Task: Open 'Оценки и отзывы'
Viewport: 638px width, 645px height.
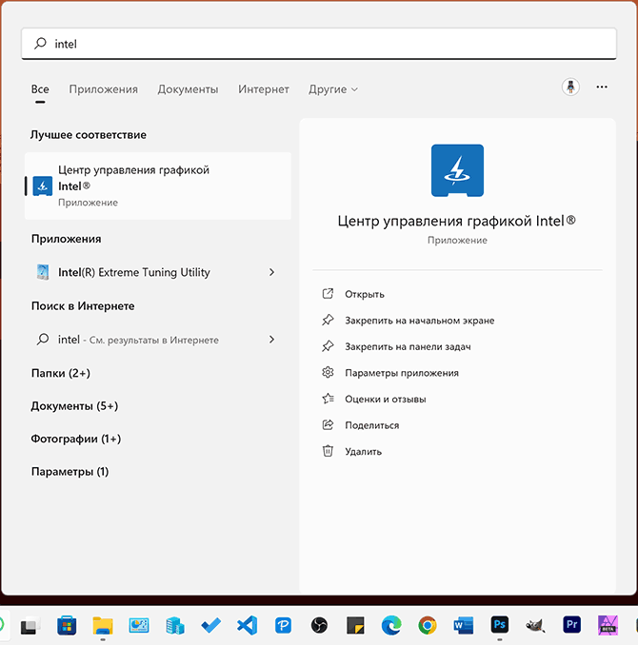Action: (x=386, y=399)
